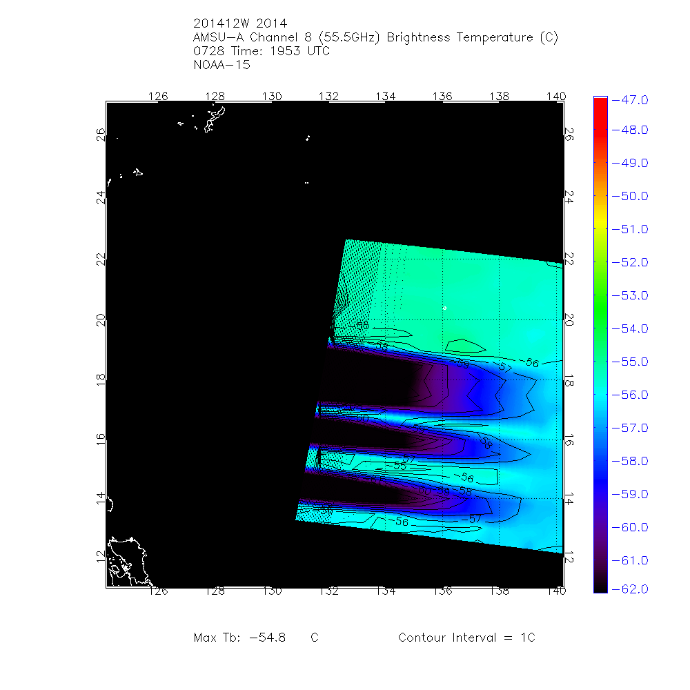Click the -54.0 color scale label
Screen dimensions: 690x690
tap(630, 328)
